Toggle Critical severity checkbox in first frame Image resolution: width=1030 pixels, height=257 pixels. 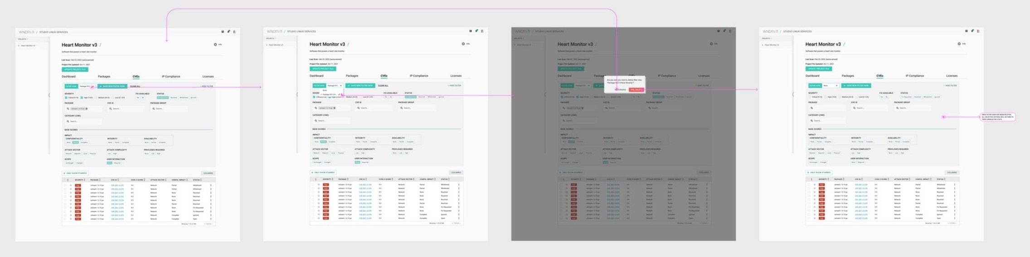tap(66, 98)
